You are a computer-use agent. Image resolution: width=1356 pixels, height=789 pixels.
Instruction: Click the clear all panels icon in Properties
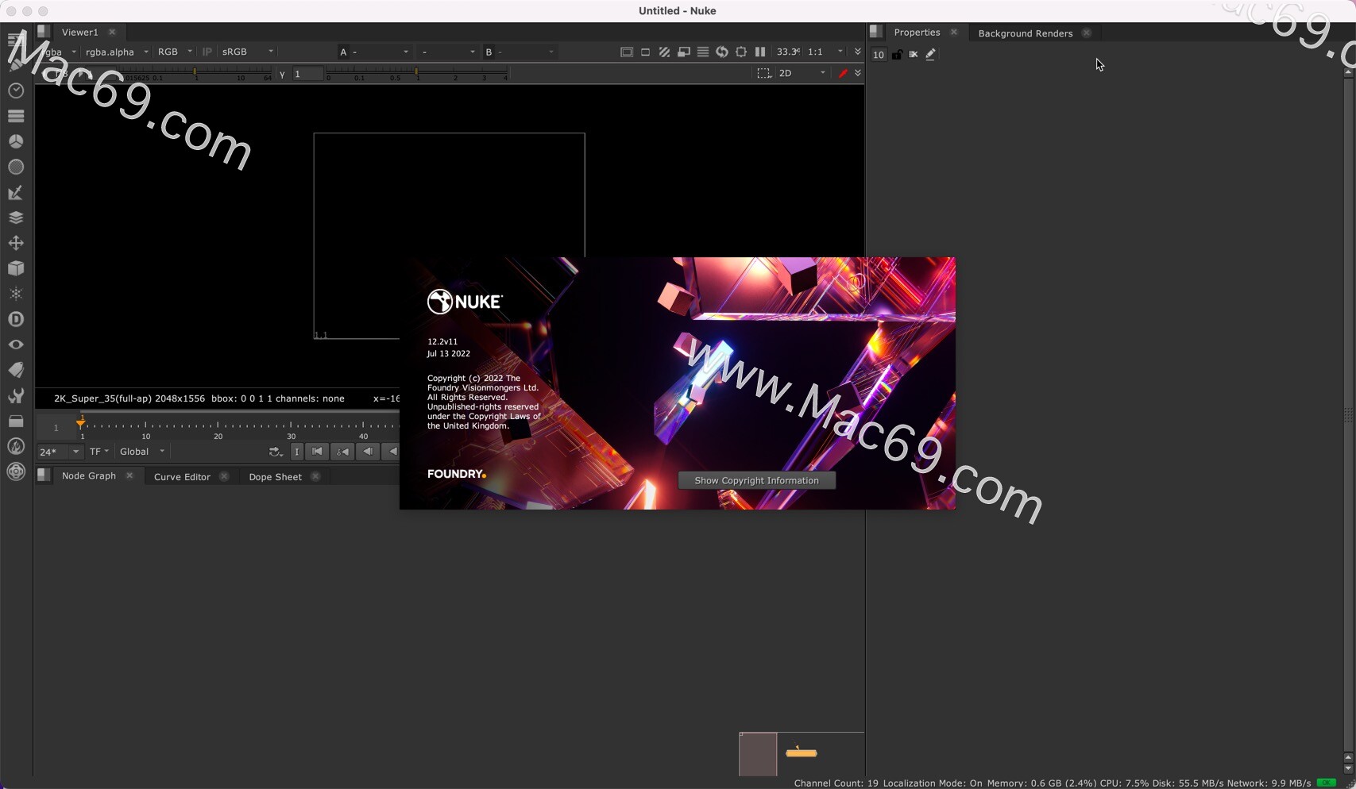(914, 54)
